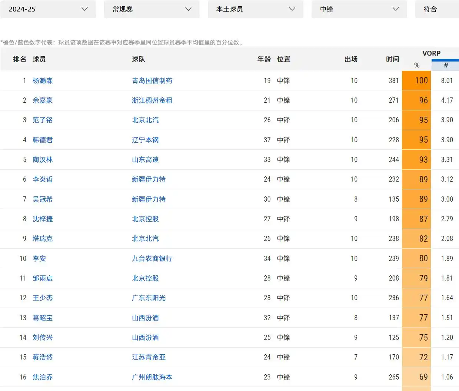The height and width of the screenshot is (391, 459).
Task: Sort table by 出场 column header
Action: pos(351,59)
